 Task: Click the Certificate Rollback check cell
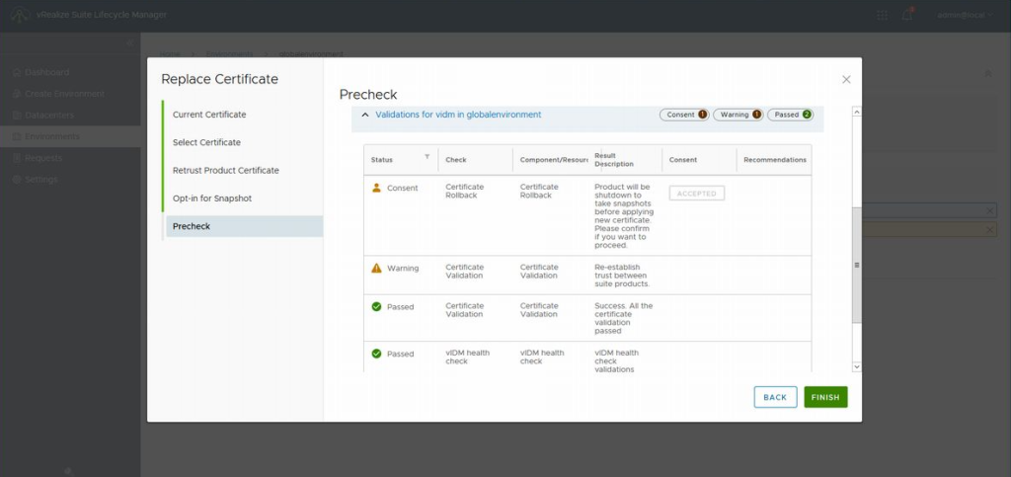click(464, 191)
